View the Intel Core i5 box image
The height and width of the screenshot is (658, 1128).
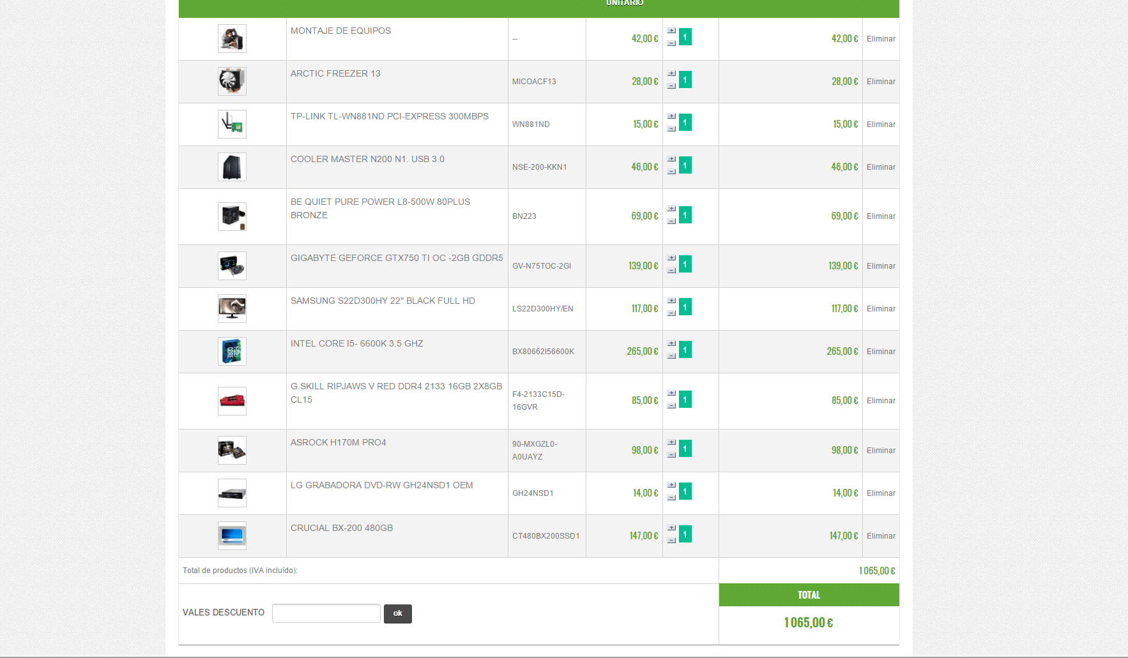click(x=232, y=352)
